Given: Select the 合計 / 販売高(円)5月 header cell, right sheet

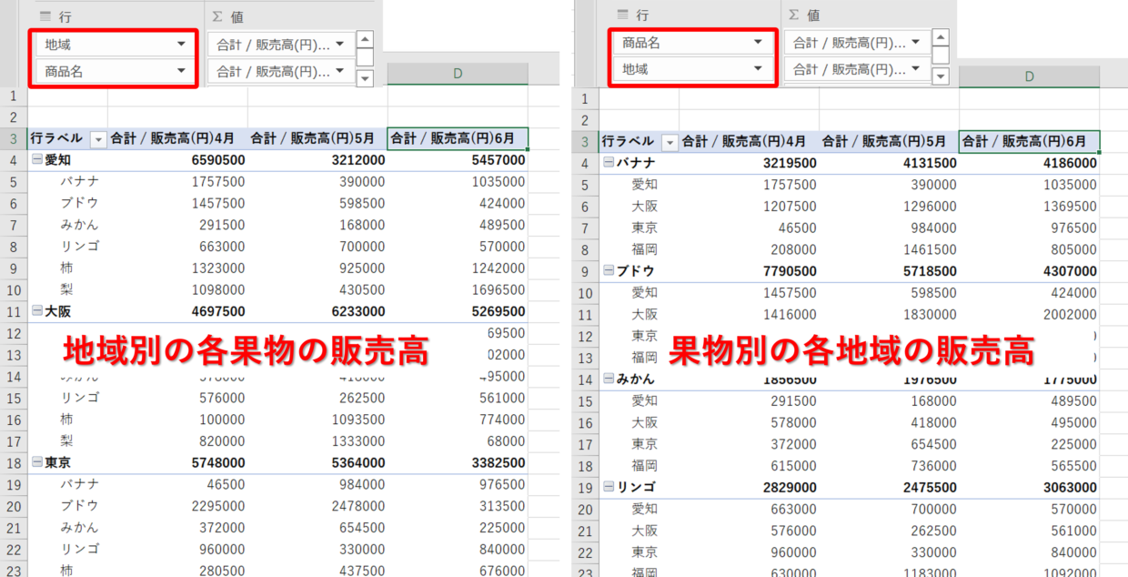Looking at the screenshot, I should pos(889,142).
